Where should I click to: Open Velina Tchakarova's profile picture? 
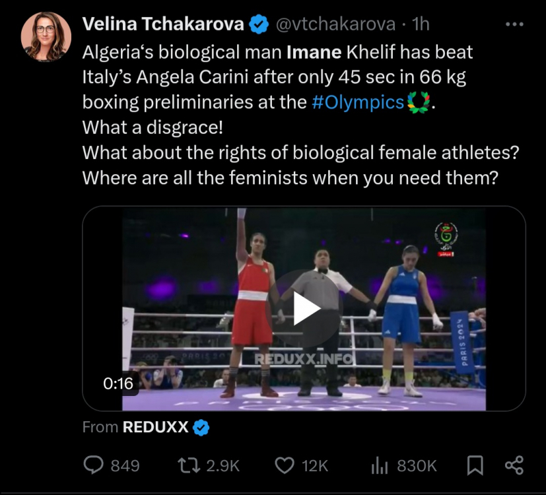pos(46,36)
